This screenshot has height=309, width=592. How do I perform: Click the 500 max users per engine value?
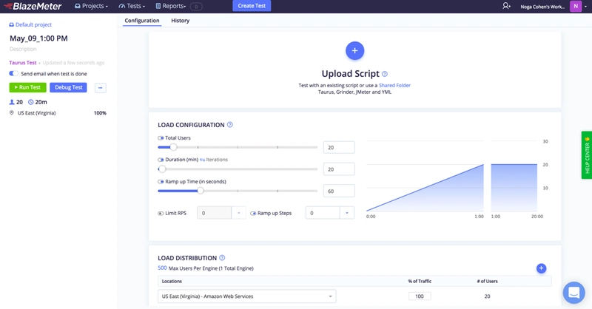tap(162, 268)
